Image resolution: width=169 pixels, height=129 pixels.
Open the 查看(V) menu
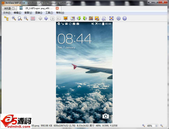(x=28, y=13)
